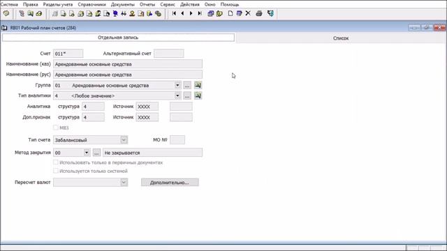Click the МО № field
Image resolution: width=447 pixels, height=251 pixels.
pyautogui.click(x=177, y=139)
